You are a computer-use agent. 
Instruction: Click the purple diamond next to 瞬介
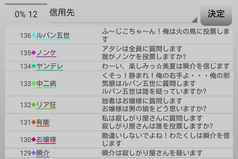[x=34, y=153]
